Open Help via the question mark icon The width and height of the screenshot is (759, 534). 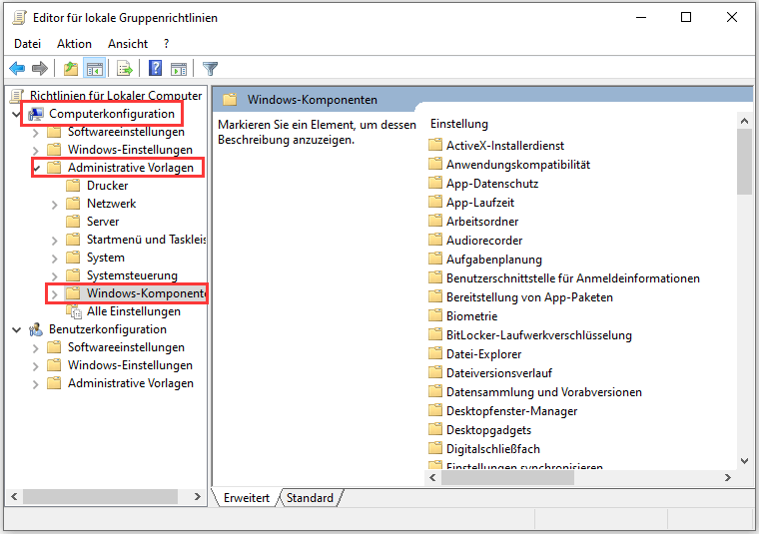[155, 68]
